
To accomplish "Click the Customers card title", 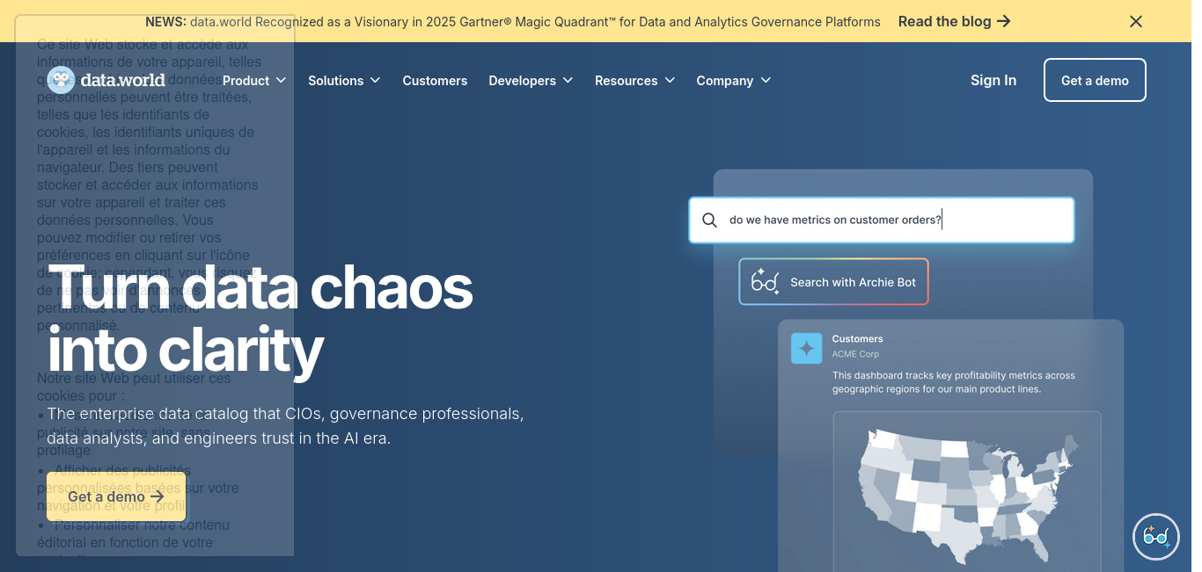I will pyautogui.click(x=857, y=338).
